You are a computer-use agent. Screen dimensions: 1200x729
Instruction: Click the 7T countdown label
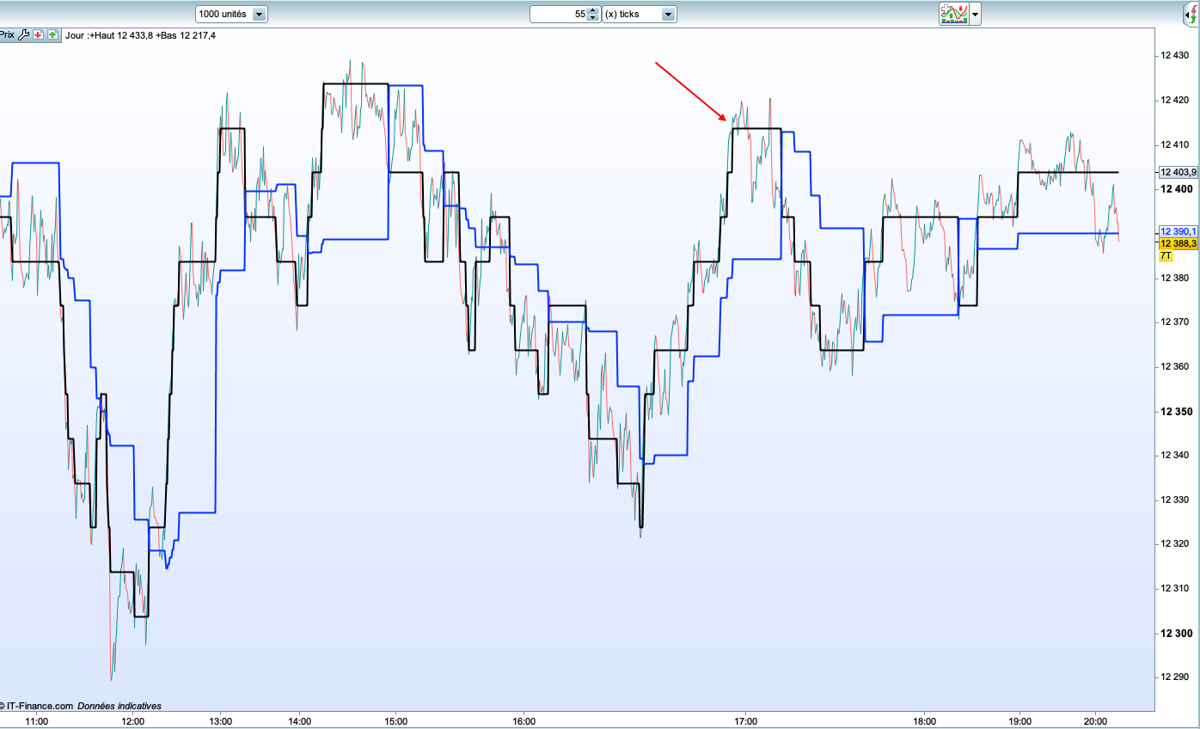point(1166,256)
